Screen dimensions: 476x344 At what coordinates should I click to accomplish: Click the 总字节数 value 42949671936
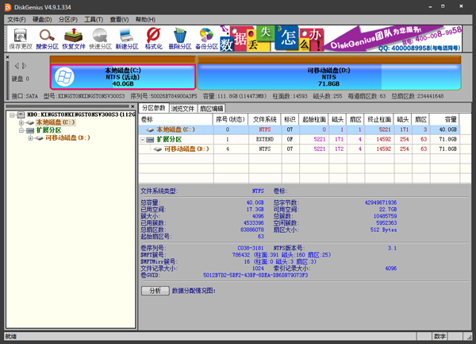pos(381,203)
